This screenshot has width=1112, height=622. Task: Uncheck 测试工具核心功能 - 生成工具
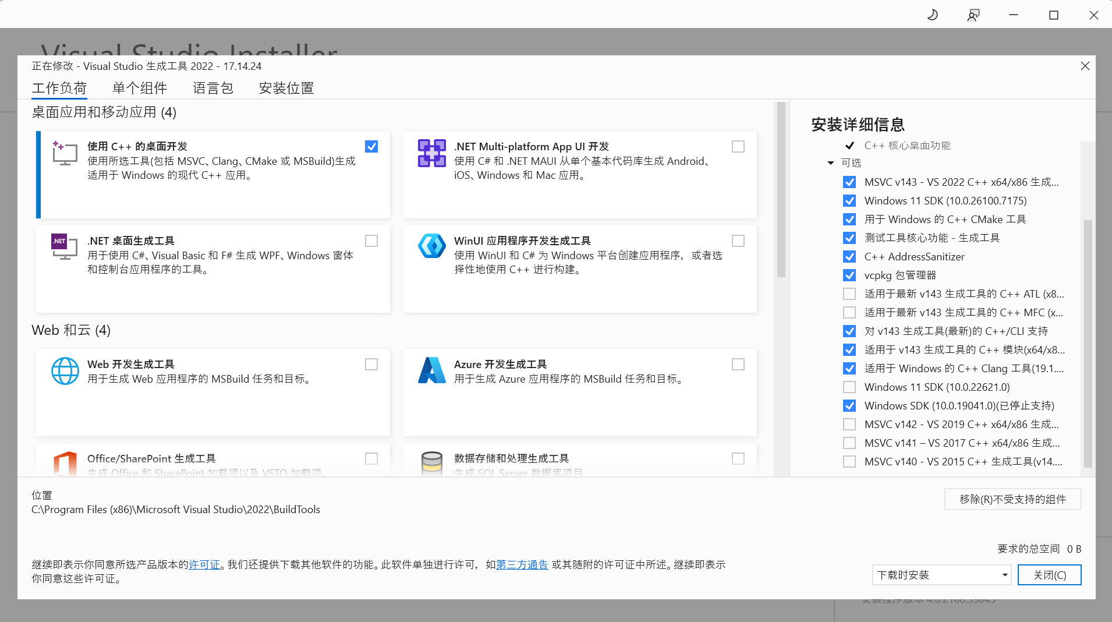point(849,238)
